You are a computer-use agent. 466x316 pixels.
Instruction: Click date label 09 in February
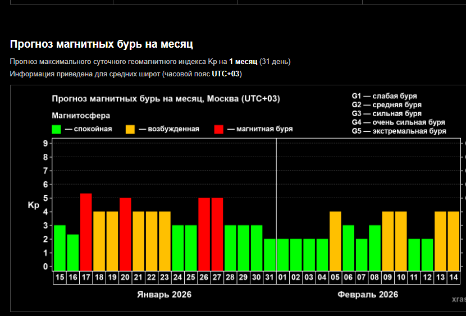tap(388, 277)
